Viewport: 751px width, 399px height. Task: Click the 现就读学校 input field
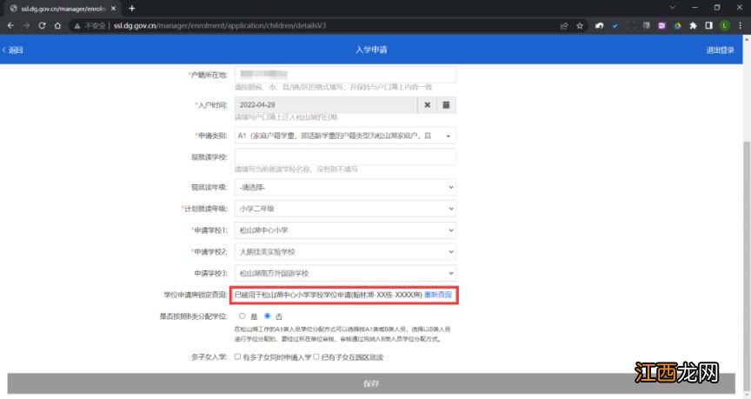[345, 156]
